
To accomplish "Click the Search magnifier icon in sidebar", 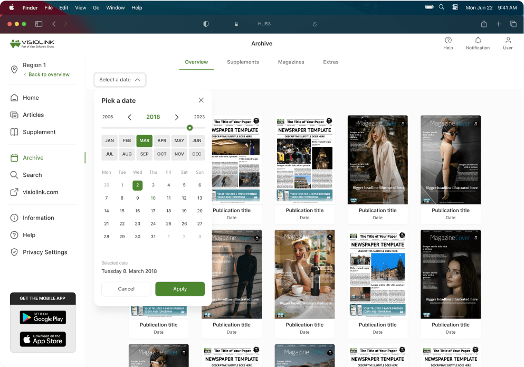I will [14, 175].
